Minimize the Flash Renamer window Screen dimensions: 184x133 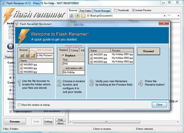tap(163, 2)
